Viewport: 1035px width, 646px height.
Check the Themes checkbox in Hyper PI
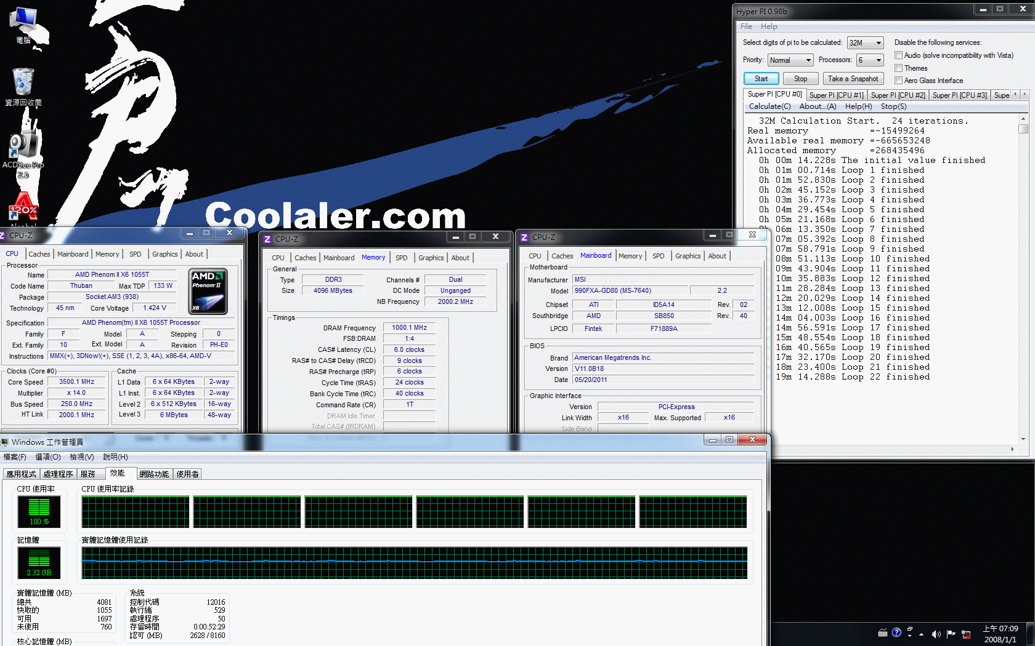click(x=898, y=68)
